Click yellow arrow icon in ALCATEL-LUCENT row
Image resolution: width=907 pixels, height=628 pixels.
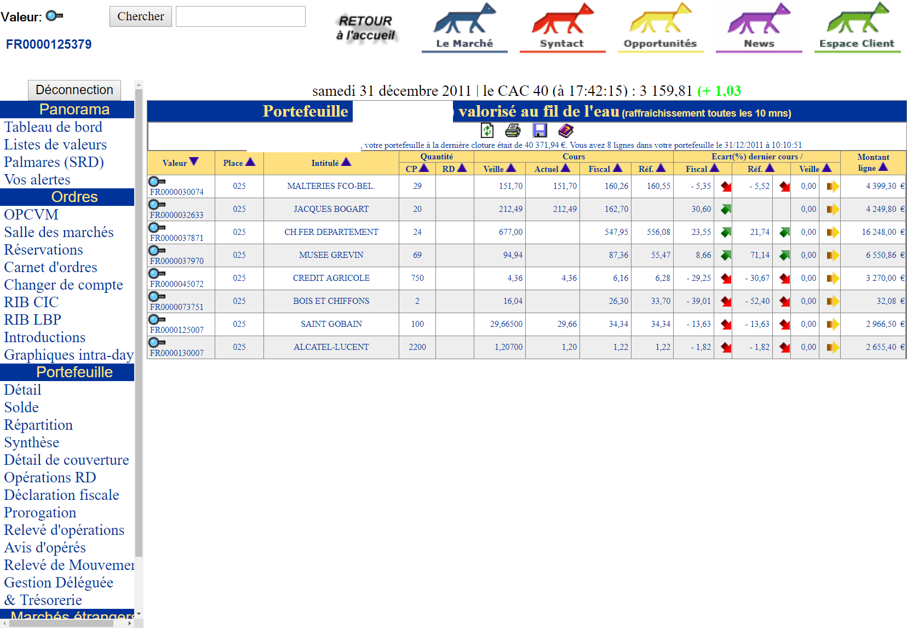833,347
